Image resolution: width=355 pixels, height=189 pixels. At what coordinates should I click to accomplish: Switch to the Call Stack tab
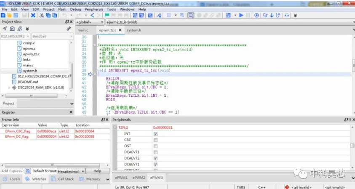(63, 179)
